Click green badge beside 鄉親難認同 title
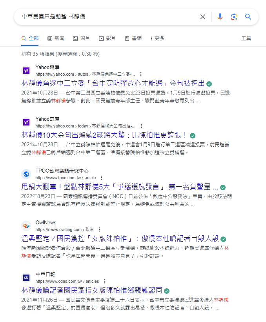Viewport: 266px width, 322px height. (x=167, y=291)
